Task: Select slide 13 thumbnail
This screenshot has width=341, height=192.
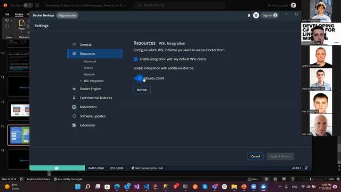Action: [x=19, y=135]
